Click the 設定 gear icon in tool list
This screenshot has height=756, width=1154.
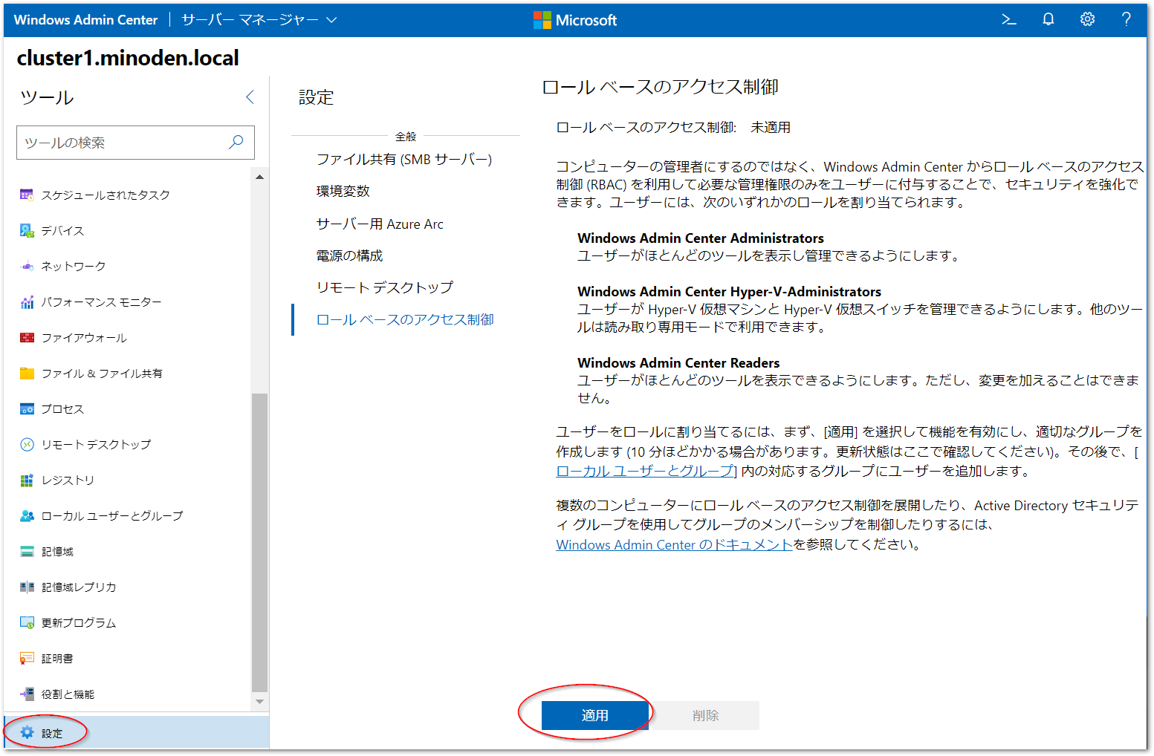pyautogui.click(x=27, y=732)
